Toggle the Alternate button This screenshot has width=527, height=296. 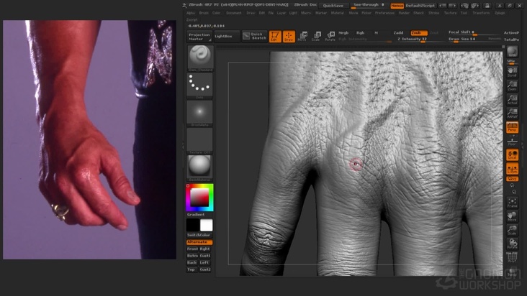199,242
